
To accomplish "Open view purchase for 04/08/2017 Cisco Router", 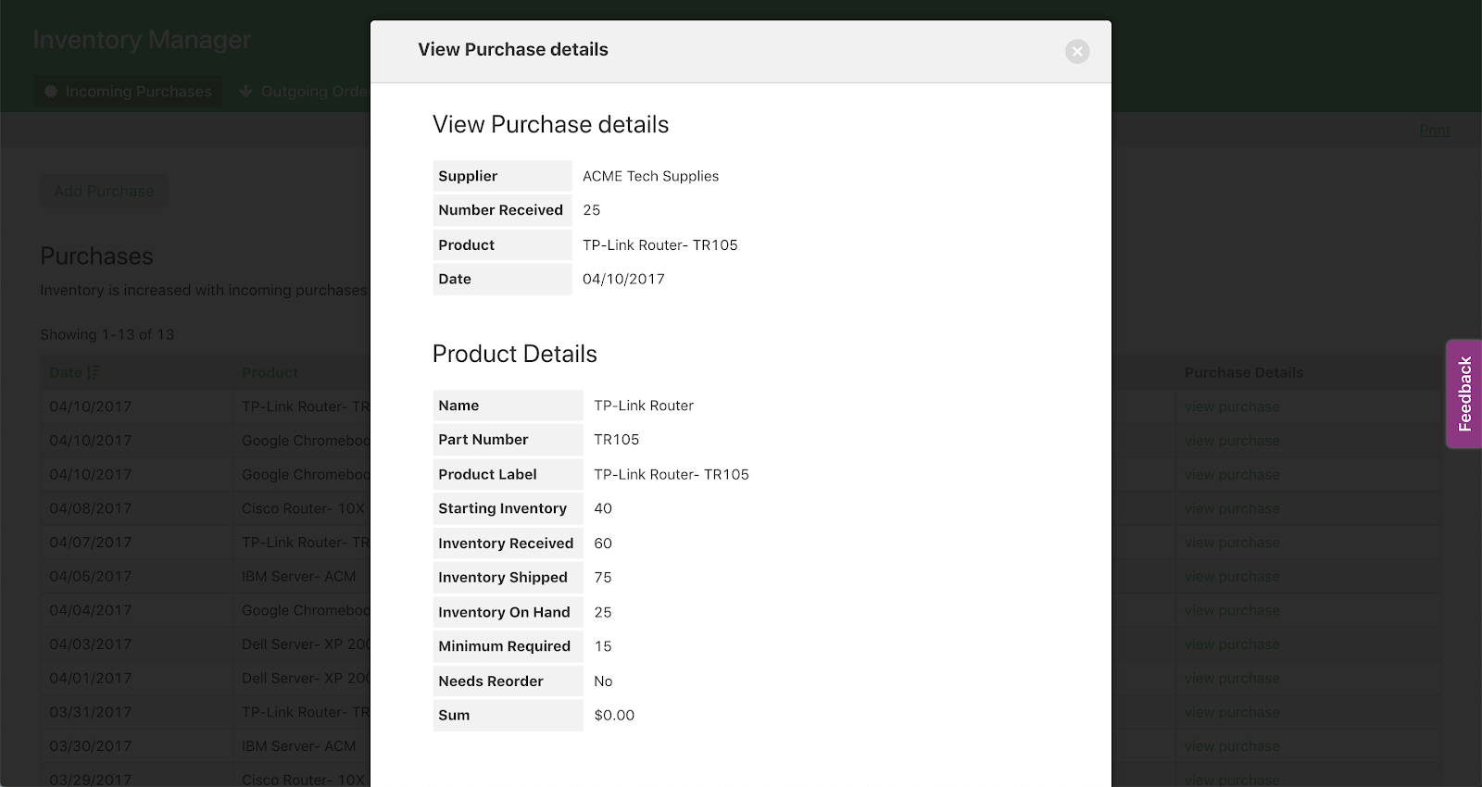I will [1231, 508].
